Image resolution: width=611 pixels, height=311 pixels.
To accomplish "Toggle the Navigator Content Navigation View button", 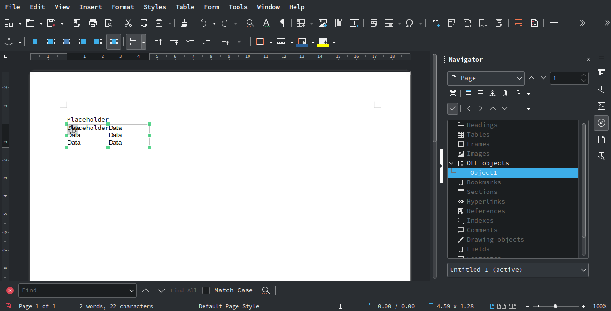I will tap(453, 93).
